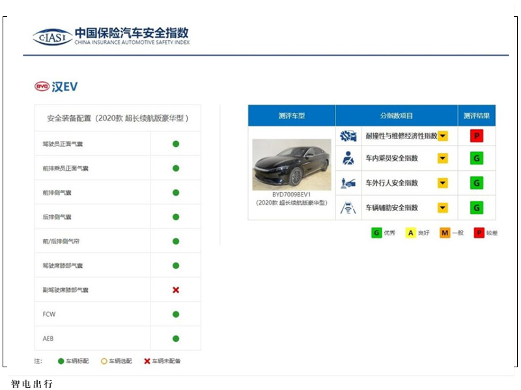Click the 车内乘员安全指数 occupant seatbelt icon

click(x=348, y=158)
